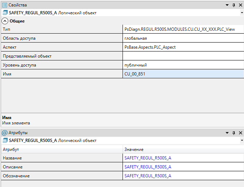Viewport: 244px width, 187px height.
Task: Select the Тип value field
Action: tap(183, 29)
